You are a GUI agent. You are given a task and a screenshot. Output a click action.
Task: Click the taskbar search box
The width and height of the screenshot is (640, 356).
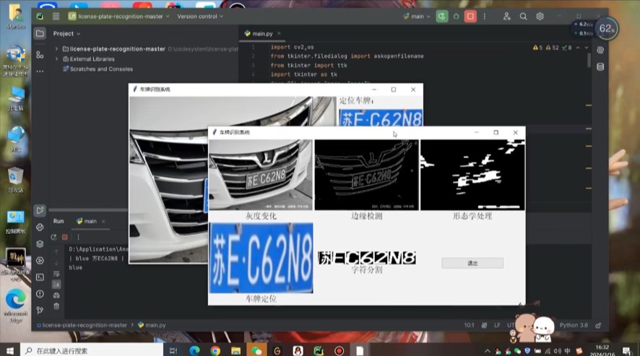coord(92,351)
